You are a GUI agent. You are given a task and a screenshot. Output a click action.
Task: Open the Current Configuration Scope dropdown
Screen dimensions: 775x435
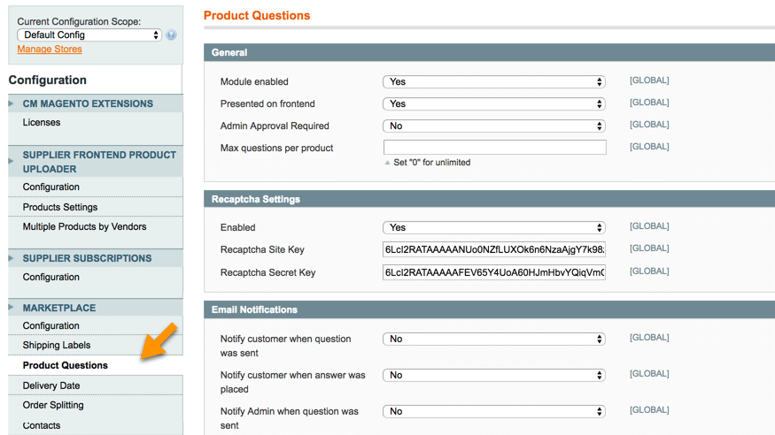[89, 35]
